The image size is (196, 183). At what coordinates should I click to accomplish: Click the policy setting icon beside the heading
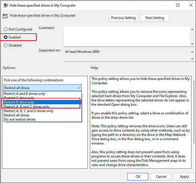[x=5, y=16]
